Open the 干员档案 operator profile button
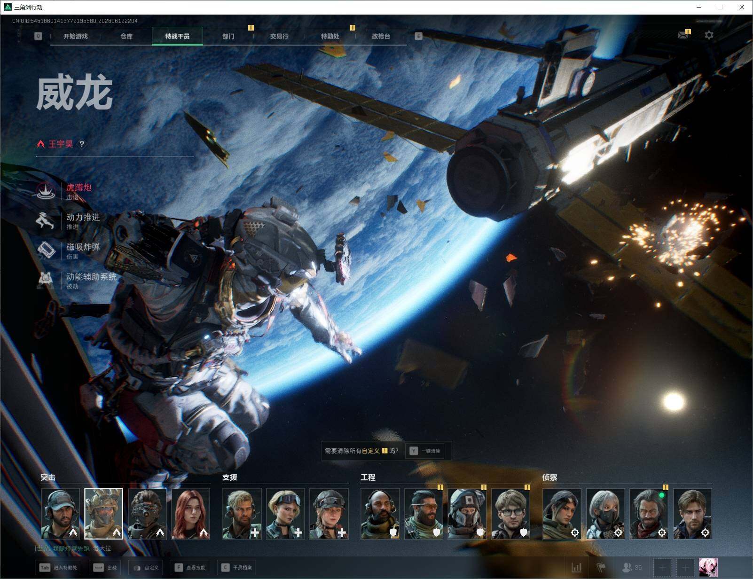 [236, 568]
